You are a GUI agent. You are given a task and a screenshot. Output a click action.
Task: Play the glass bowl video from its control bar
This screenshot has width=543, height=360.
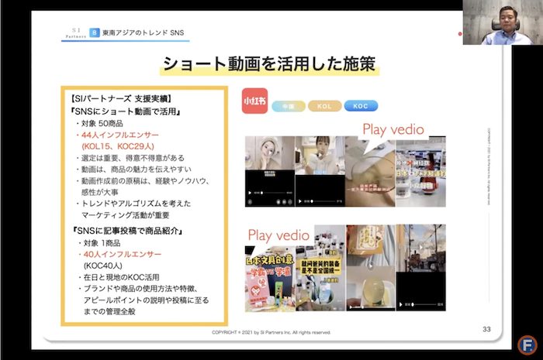[x=351, y=307]
